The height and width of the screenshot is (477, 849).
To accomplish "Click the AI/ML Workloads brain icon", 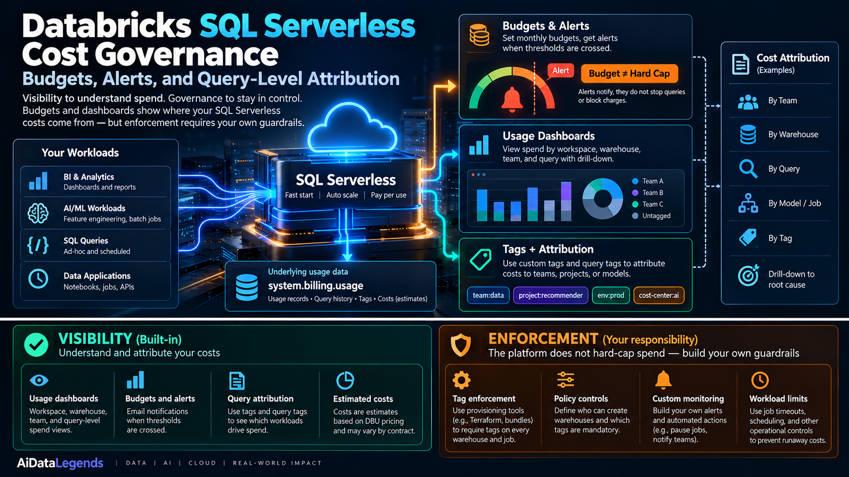I will [38, 213].
